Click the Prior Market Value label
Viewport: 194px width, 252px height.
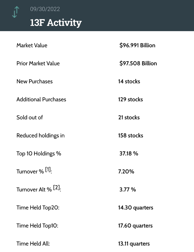(38, 63)
